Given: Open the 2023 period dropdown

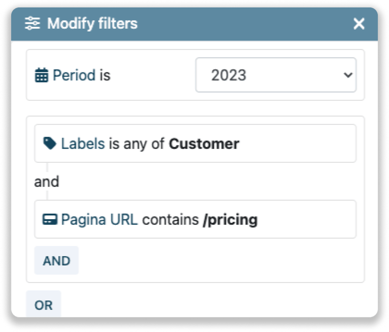Looking at the screenshot, I should 276,75.
